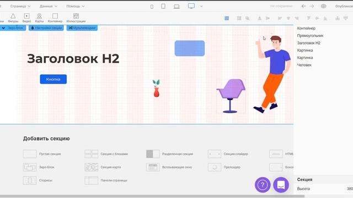Open Настройки секции tab
The image size is (353, 198).
(46, 28)
